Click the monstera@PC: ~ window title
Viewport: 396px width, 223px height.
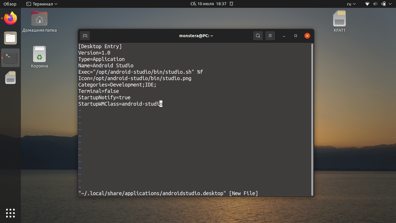[x=196, y=36]
